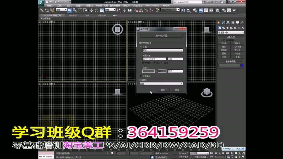Select the Geometry category in the Create panel
283x159 pixels.
220,28
